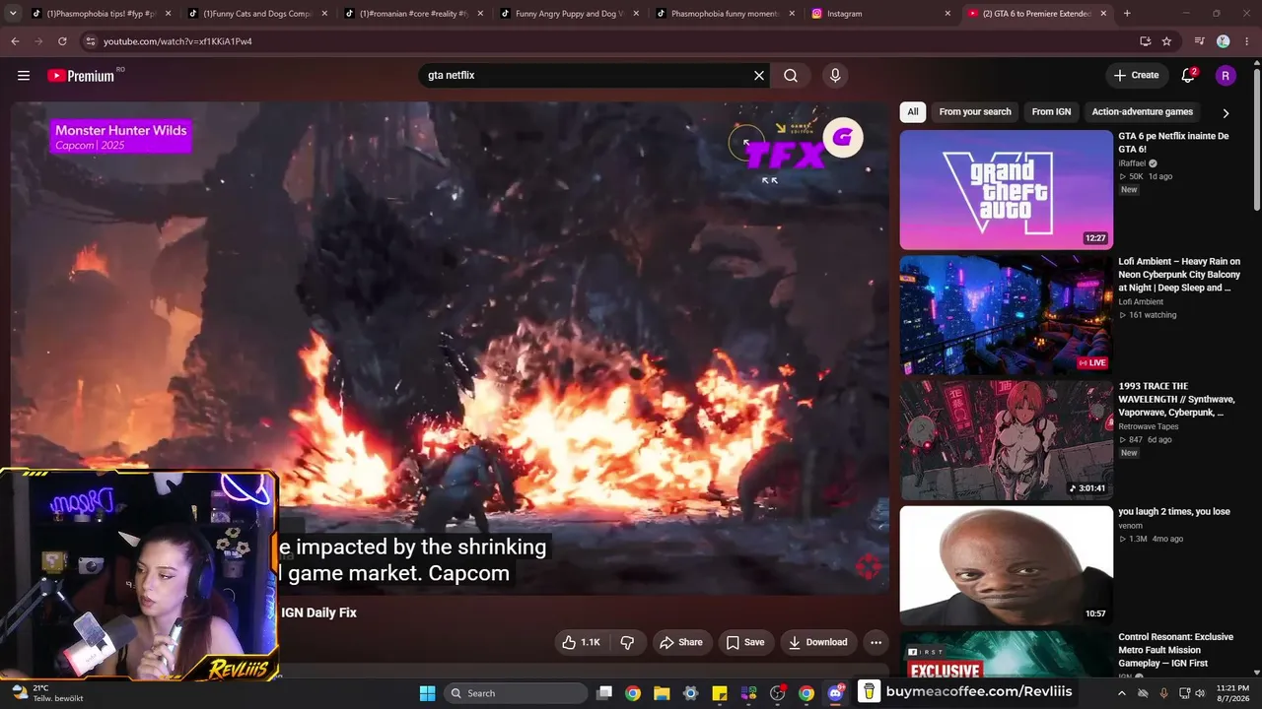Open the YouTube guide hamburger menu
Screen dimensions: 1262x709
(x=24, y=76)
